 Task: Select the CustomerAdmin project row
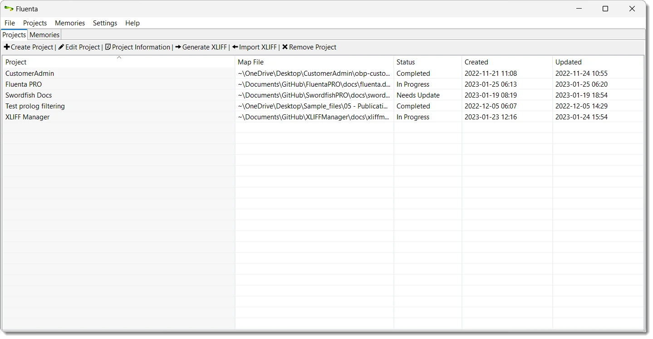coord(323,74)
